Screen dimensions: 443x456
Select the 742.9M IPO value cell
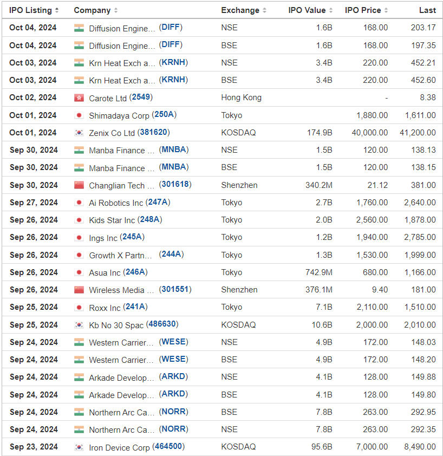click(x=319, y=272)
